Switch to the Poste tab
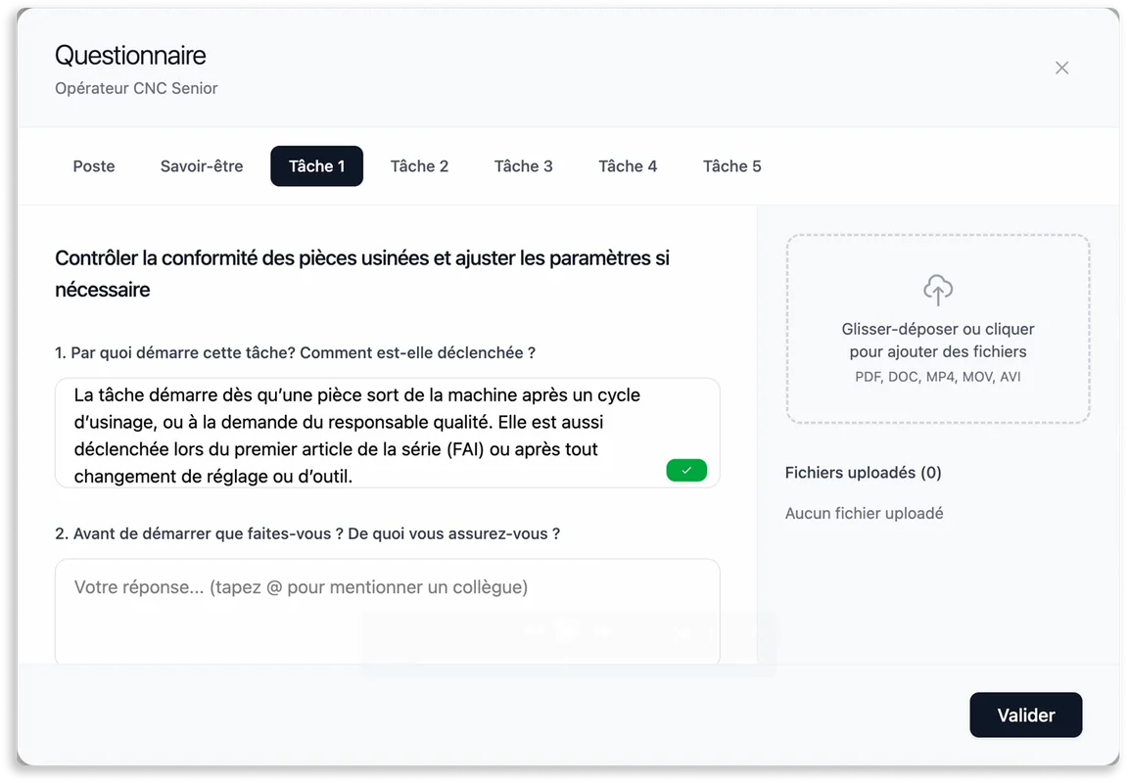The image size is (1128, 783). click(94, 166)
